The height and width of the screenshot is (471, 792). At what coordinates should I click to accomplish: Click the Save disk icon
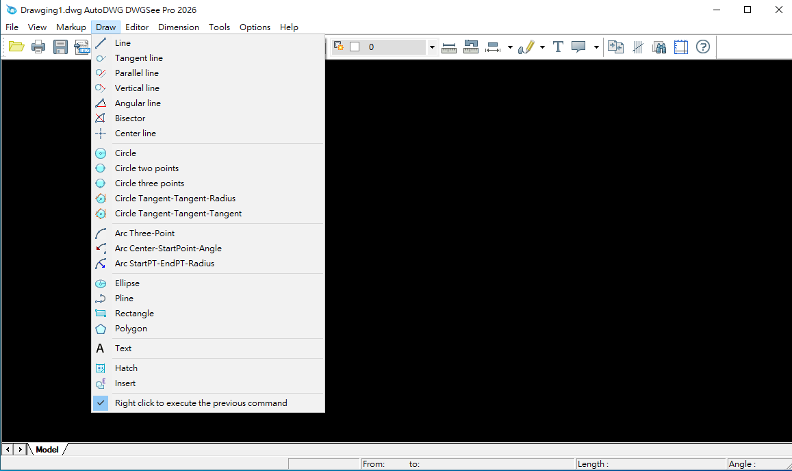pyautogui.click(x=60, y=47)
